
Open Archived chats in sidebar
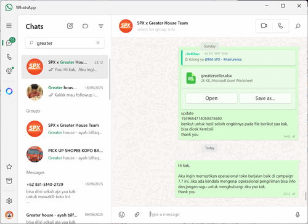(x=9, y=181)
